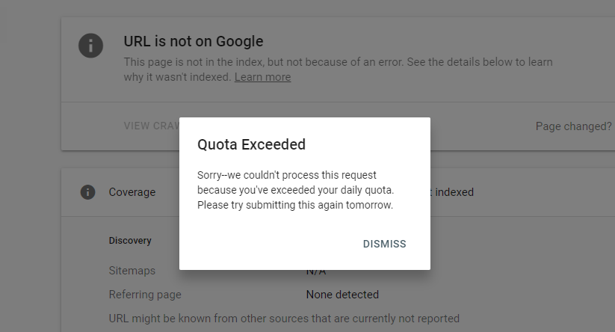The width and height of the screenshot is (615, 332).
Task: Click the Referring page label
Action: pos(145,295)
